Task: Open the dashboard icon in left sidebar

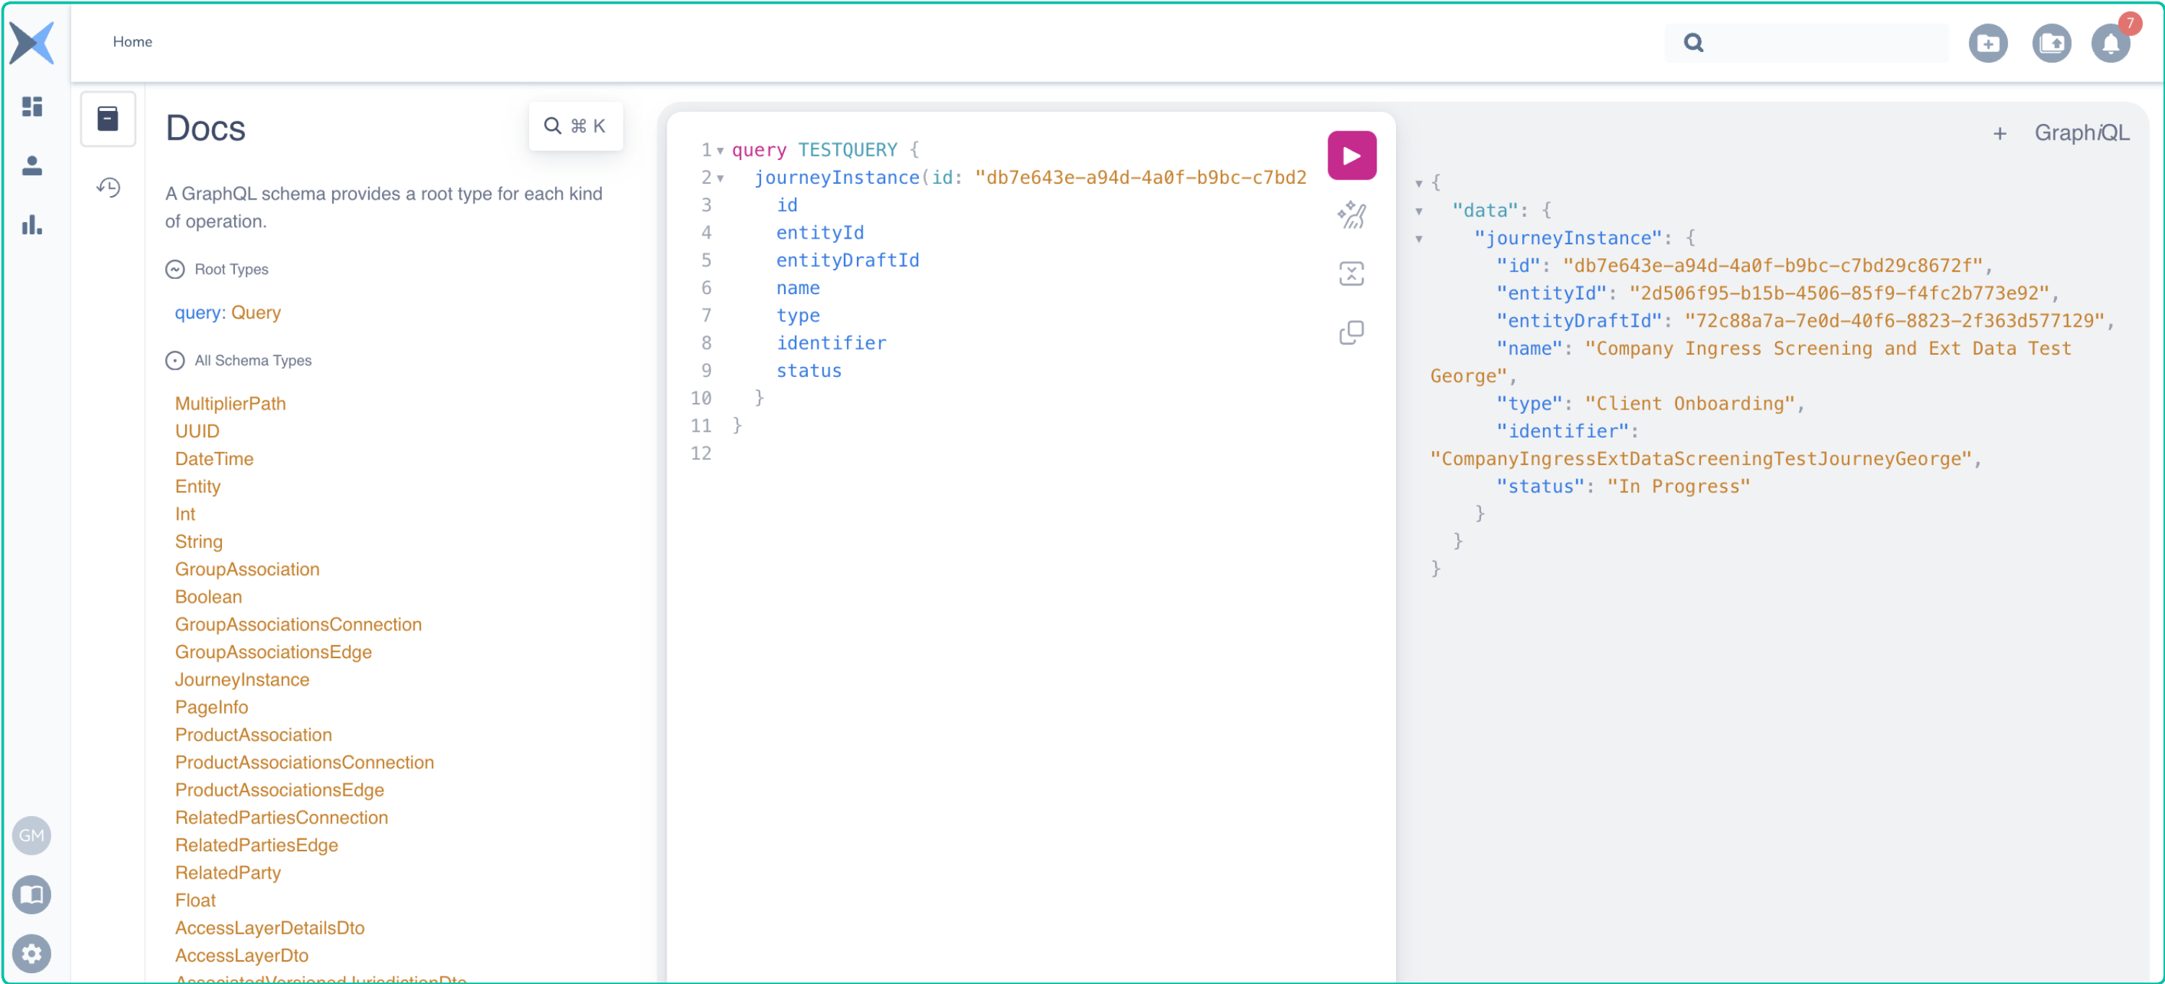Action: [x=32, y=107]
